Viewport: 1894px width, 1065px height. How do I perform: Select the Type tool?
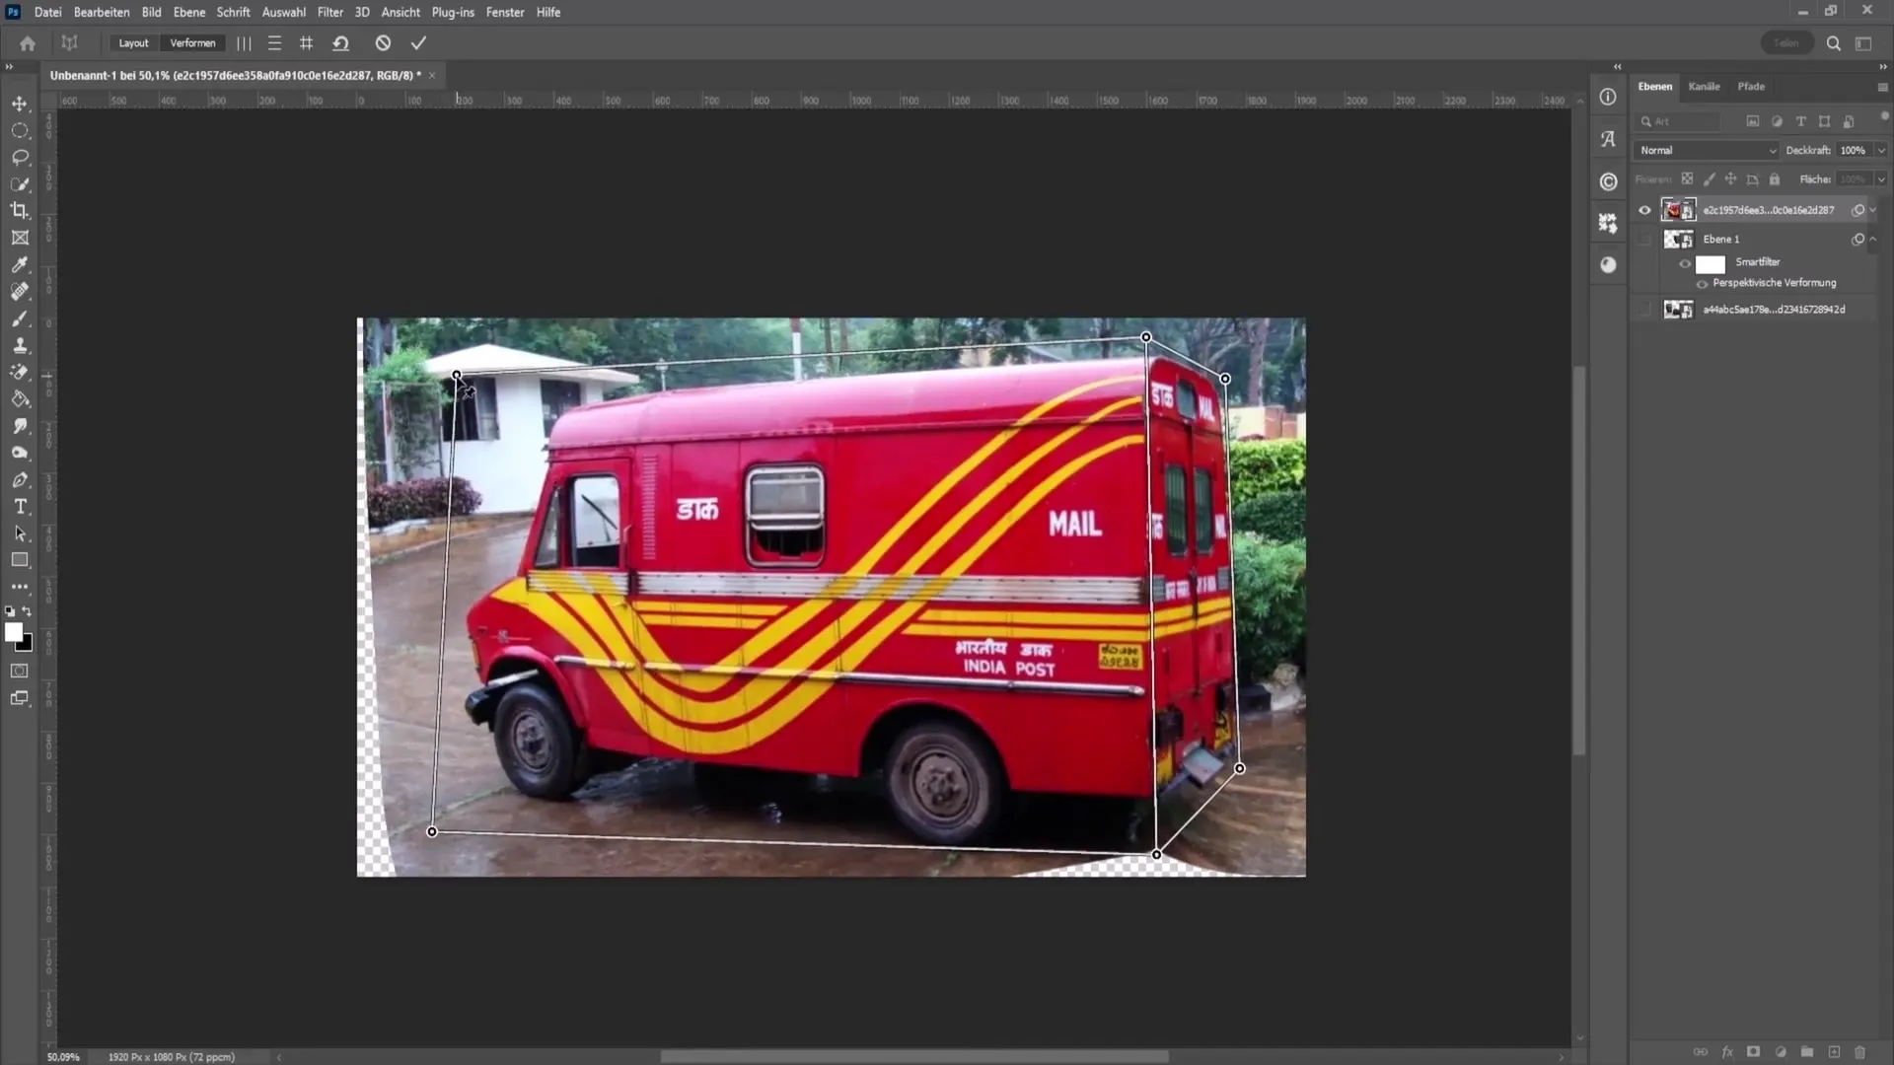pos(20,507)
